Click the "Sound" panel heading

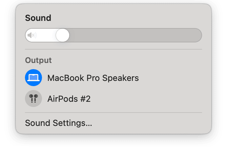pos(38,18)
